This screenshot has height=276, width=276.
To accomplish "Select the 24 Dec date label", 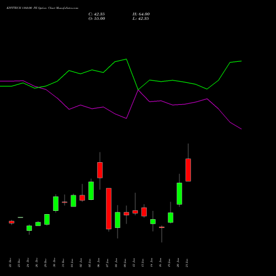I will (x=28, y=263).
